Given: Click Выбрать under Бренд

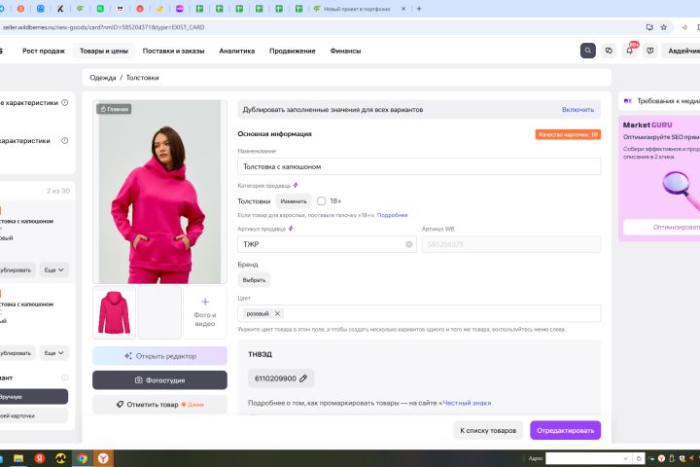Looking at the screenshot, I should click(254, 280).
